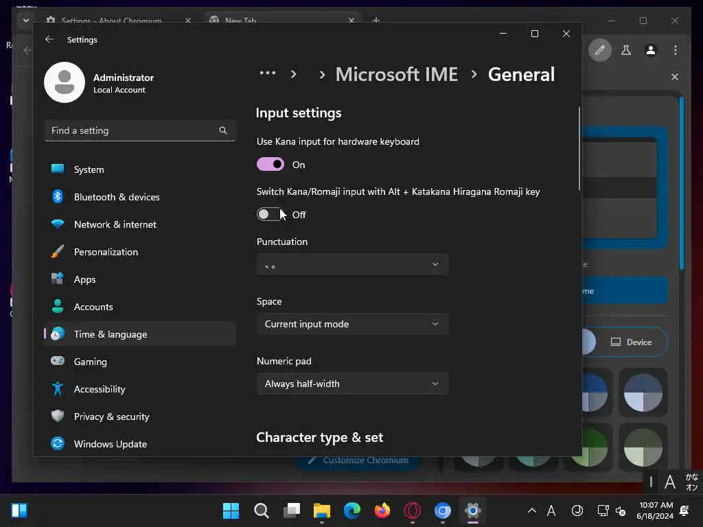
Task: Click the Settings window scrollbar
Action: tap(579, 148)
